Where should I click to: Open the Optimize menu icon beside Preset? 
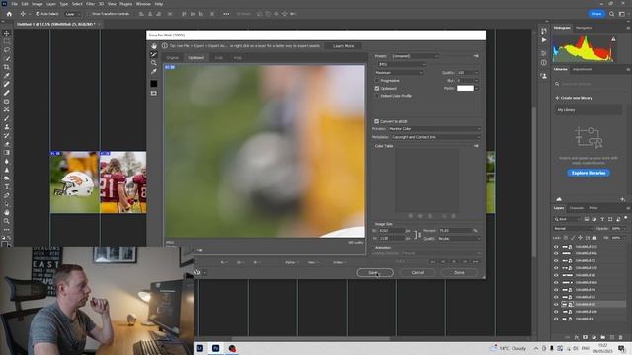[476, 56]
